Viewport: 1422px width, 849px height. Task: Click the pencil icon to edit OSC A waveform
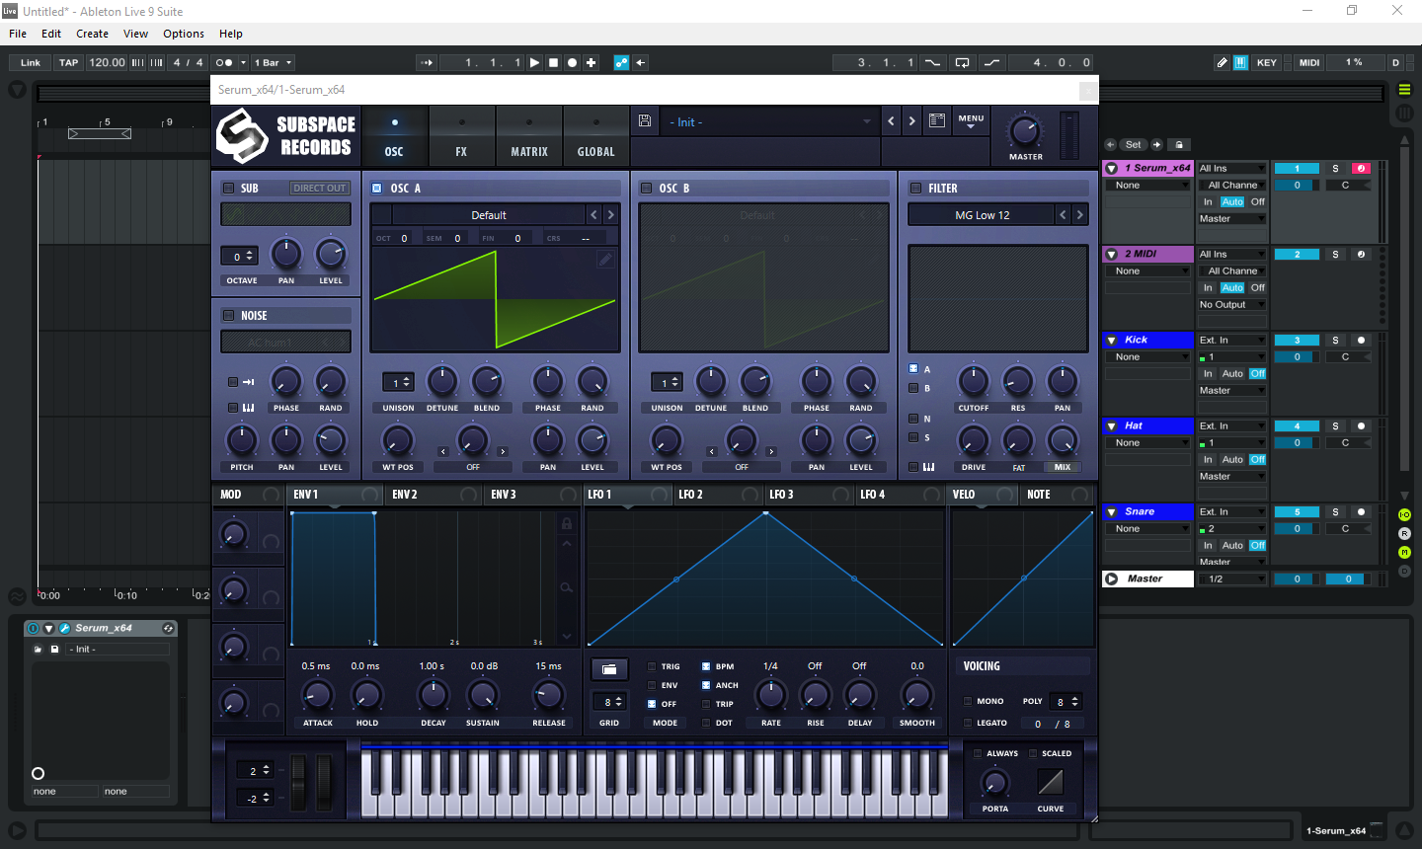click(604, 259)
